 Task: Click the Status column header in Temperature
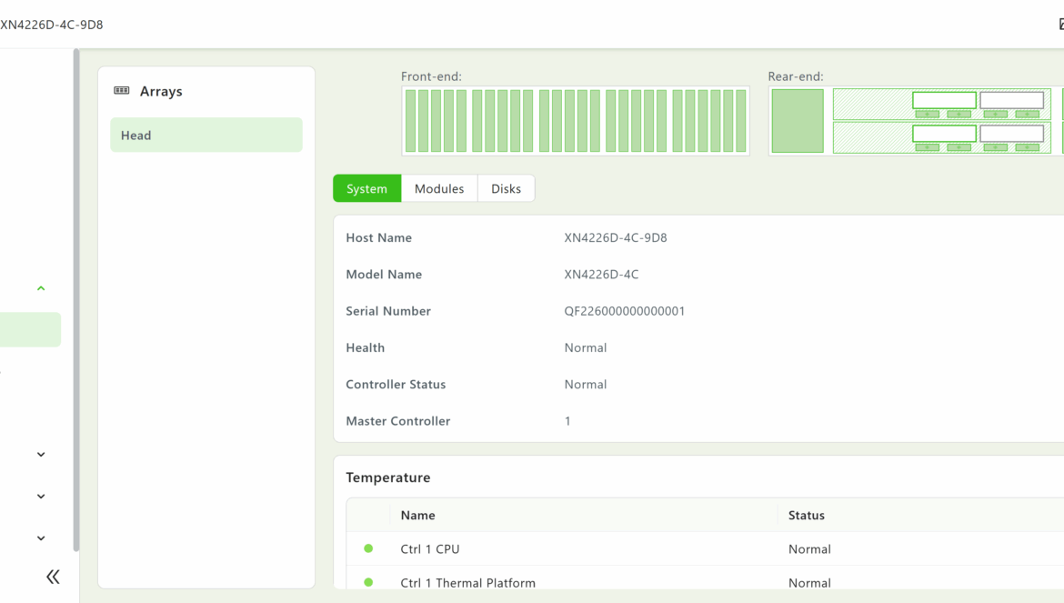pyautogui.click(x=806, y=515)
